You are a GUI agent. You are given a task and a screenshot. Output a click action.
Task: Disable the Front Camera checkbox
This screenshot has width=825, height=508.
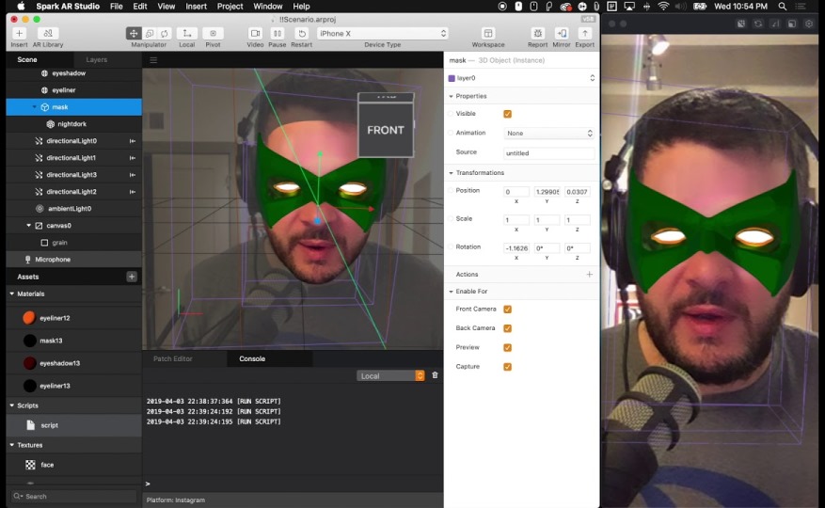[x=508, y=310]
